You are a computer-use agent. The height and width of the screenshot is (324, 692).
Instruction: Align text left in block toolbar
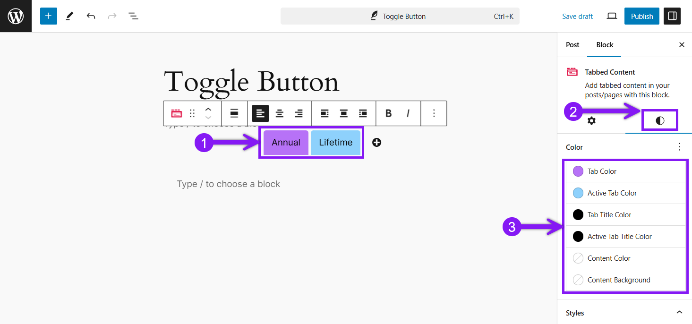[x=260, y=113]
